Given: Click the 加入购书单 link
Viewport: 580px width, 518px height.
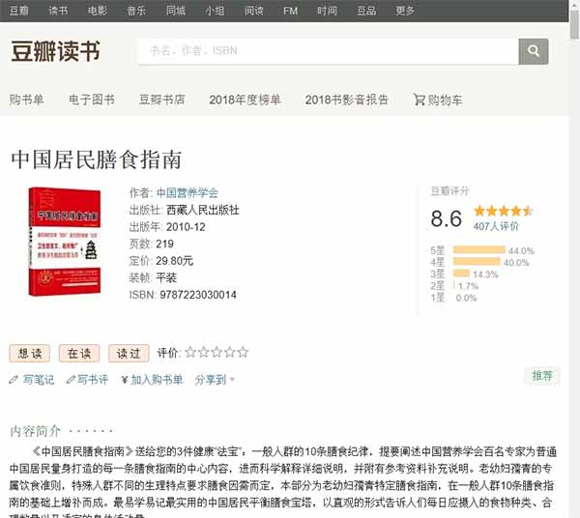Looking at the screenshot, I should coord(157,380).
